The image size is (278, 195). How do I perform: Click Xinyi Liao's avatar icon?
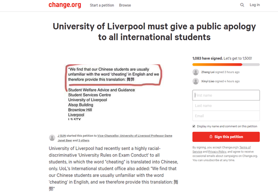pyautogui.click(x=196, y=81)
